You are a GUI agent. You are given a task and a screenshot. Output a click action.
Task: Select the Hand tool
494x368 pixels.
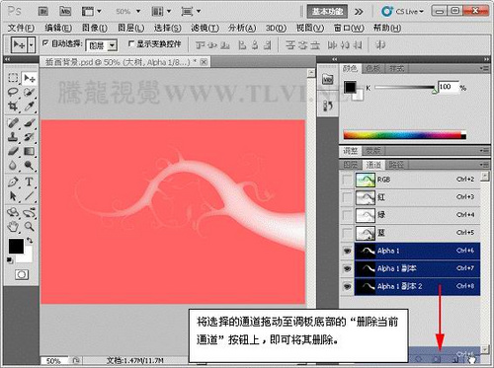tap(13, 227)
